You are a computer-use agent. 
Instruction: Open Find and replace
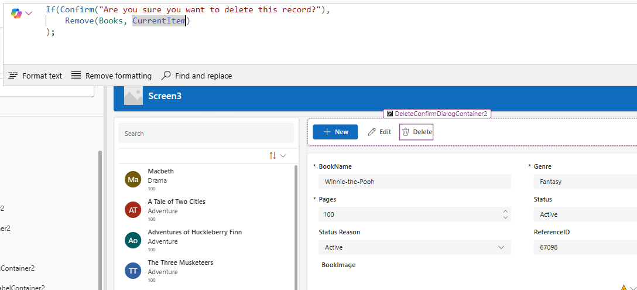point(197,76)
